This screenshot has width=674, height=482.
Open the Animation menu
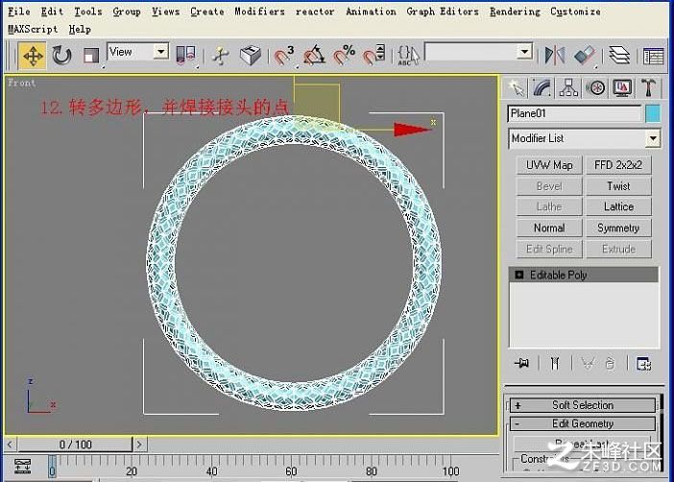pyautogui.click(x=371, y=12)
